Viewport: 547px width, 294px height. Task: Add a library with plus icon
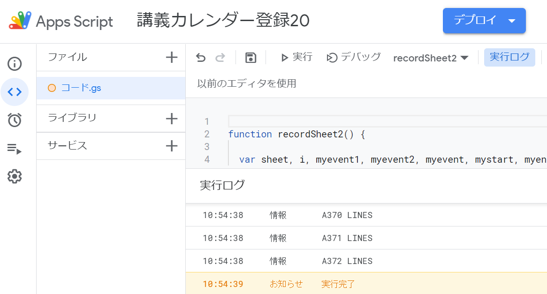[171, 119]
